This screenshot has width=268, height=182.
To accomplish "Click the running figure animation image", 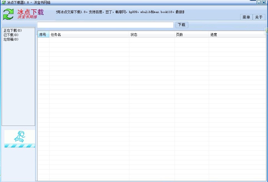I will pos(20,137).
